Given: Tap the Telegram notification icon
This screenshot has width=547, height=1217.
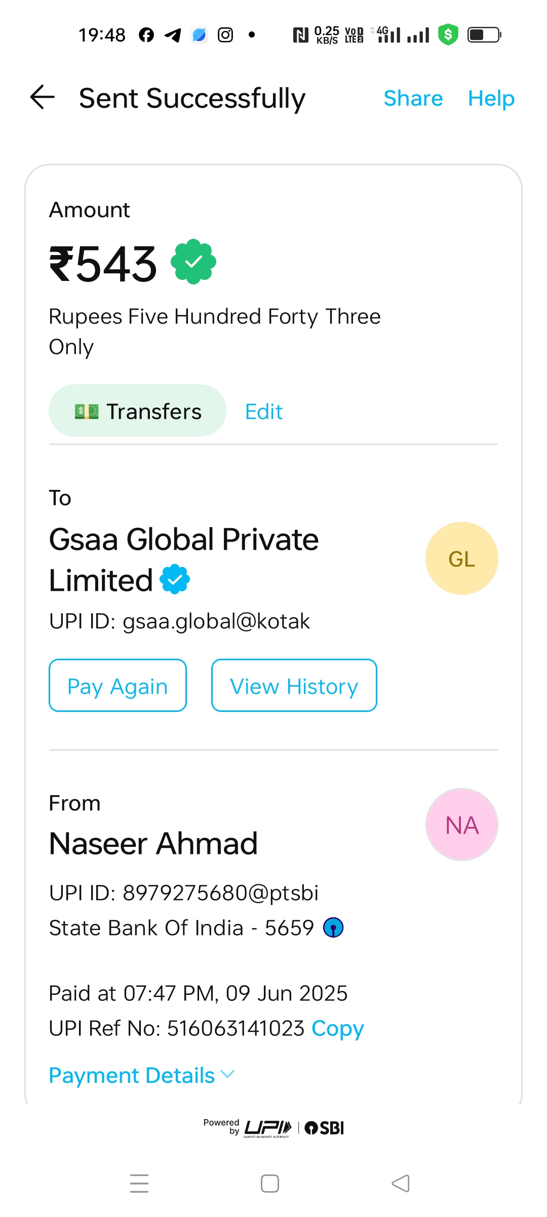Looking at the screenshot, I should click(173, 35).
